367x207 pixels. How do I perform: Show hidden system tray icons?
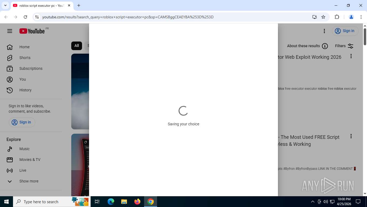(313, 202)
